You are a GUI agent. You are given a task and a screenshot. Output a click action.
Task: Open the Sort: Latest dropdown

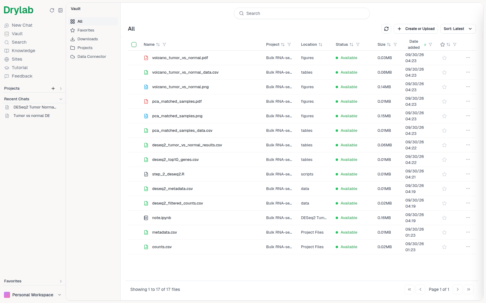point(458,29)
